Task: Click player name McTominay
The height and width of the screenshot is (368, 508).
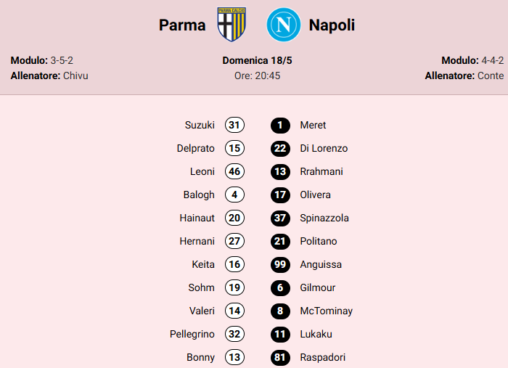Action: pos(326,311)
